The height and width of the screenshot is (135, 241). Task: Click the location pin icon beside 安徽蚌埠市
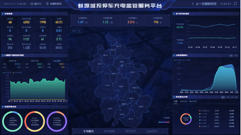tap(47, 4)
